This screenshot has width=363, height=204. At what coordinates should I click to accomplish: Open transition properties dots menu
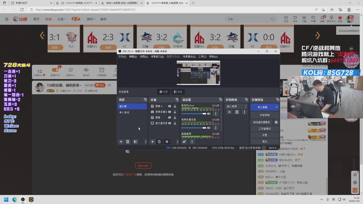coord(244,112)
